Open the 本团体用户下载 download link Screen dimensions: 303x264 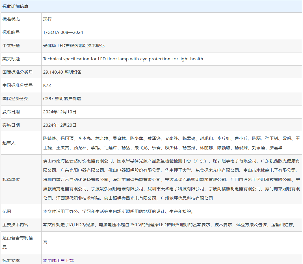click(x=58, y=260)
